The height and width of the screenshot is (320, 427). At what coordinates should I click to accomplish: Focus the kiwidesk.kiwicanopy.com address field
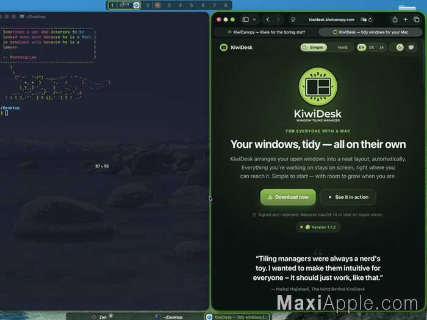point(331,19)
